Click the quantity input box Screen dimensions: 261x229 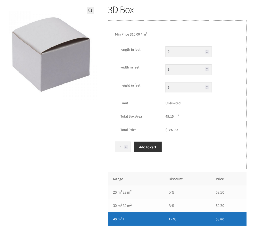click(120, 147)
